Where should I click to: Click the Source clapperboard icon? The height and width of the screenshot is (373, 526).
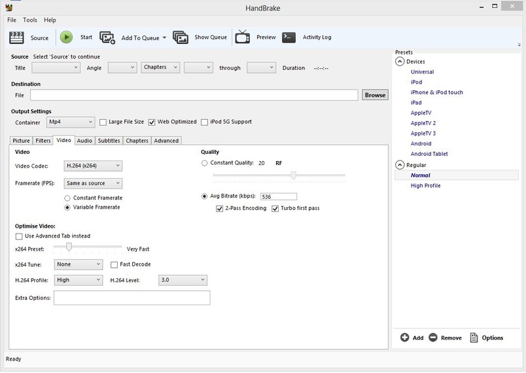17,37
